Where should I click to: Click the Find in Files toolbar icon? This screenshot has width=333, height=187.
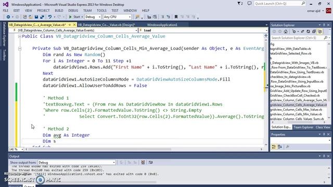[x=137, y=17]
